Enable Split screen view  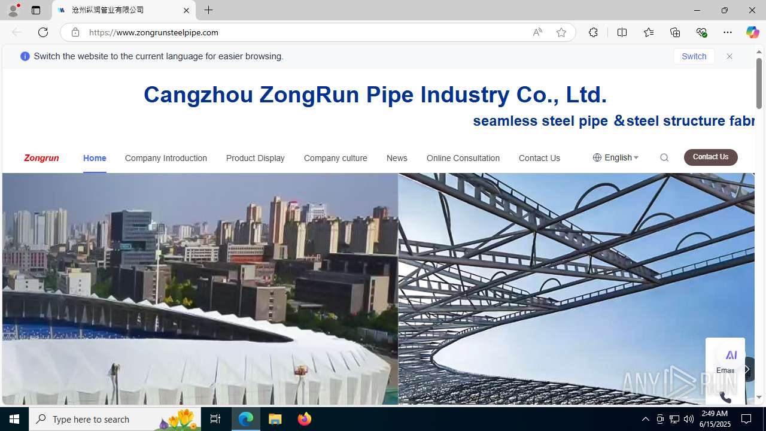coord(622,32)
